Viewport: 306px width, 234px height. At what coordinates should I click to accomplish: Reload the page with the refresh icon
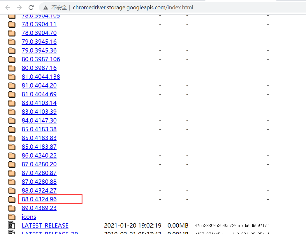click(x=31, y=7)
